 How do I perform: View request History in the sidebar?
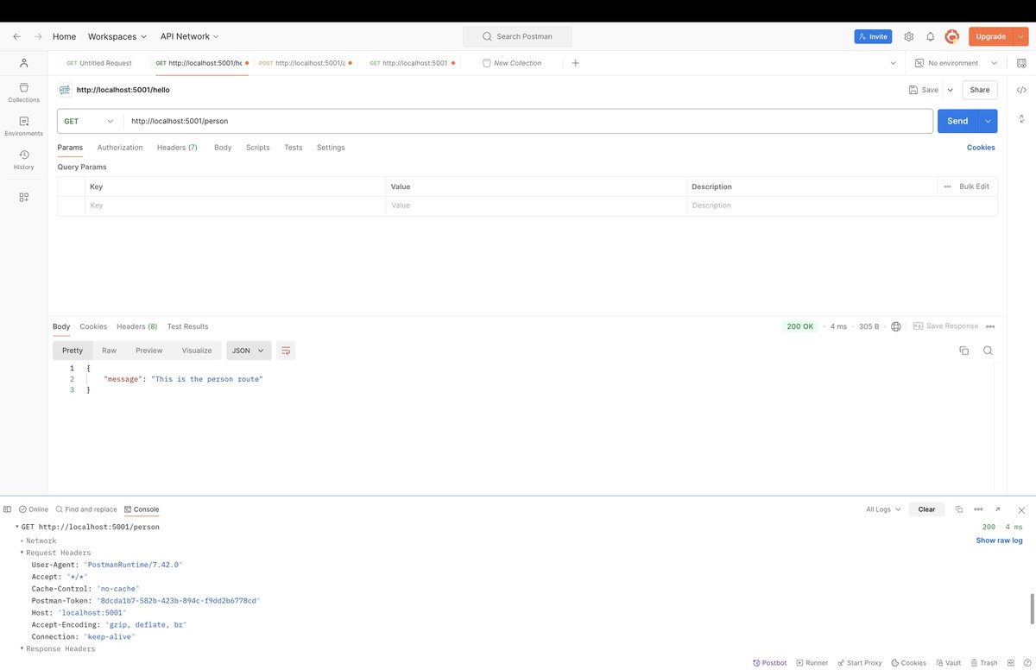point(22,160)
